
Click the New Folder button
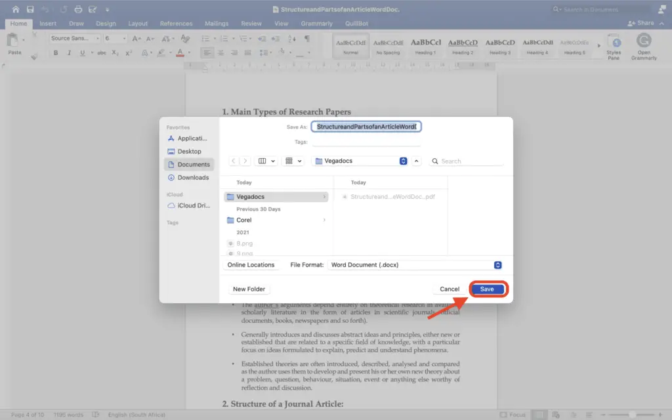(249, 289)
